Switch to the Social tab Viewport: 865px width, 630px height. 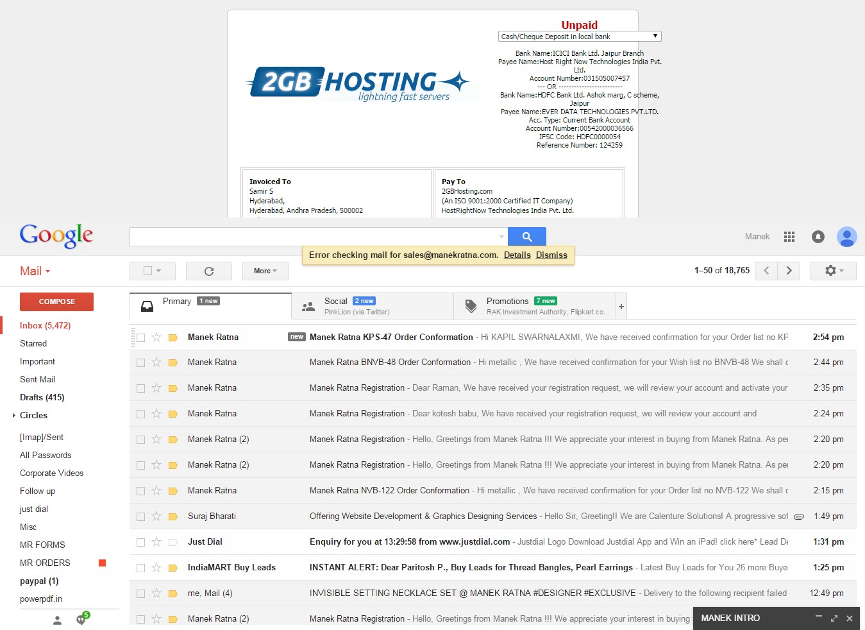[x=373, y=306]
